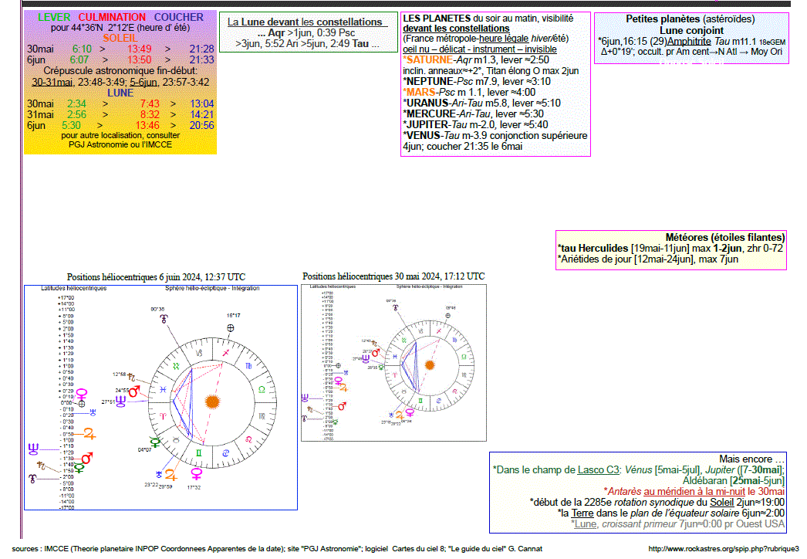Click the blue LUNE section heading
The image size is (807, 559).
(x=120, y=93)
